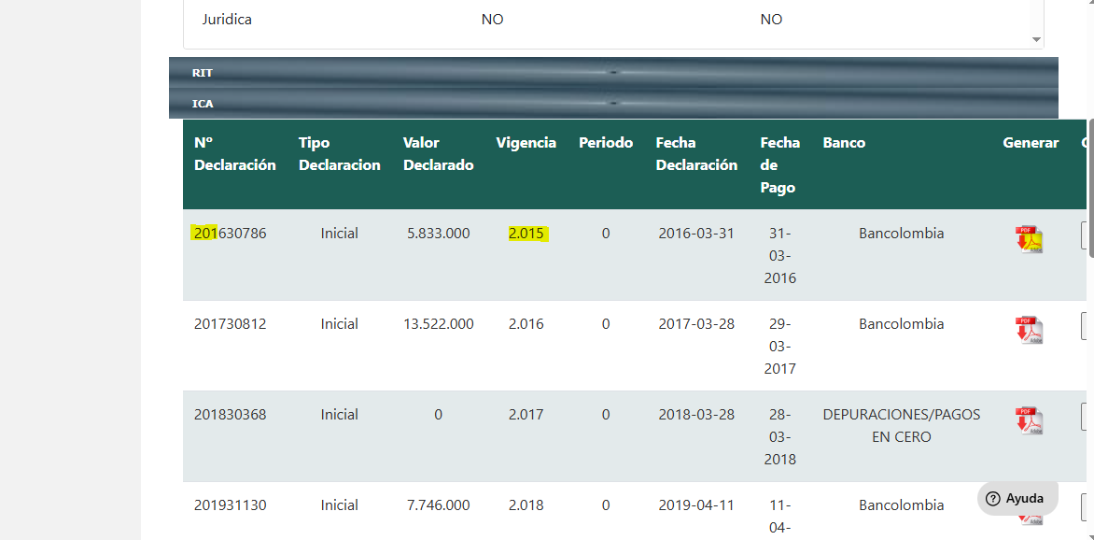Click Bancolombia in the 201931130 row
This screenshot has height=540, width=1094.
coord(902,505)
